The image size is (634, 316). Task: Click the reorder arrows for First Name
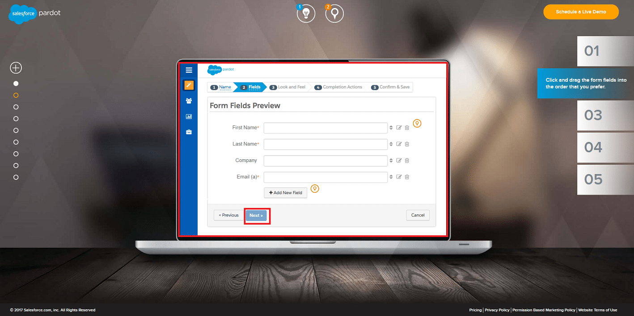coord(391,128)
